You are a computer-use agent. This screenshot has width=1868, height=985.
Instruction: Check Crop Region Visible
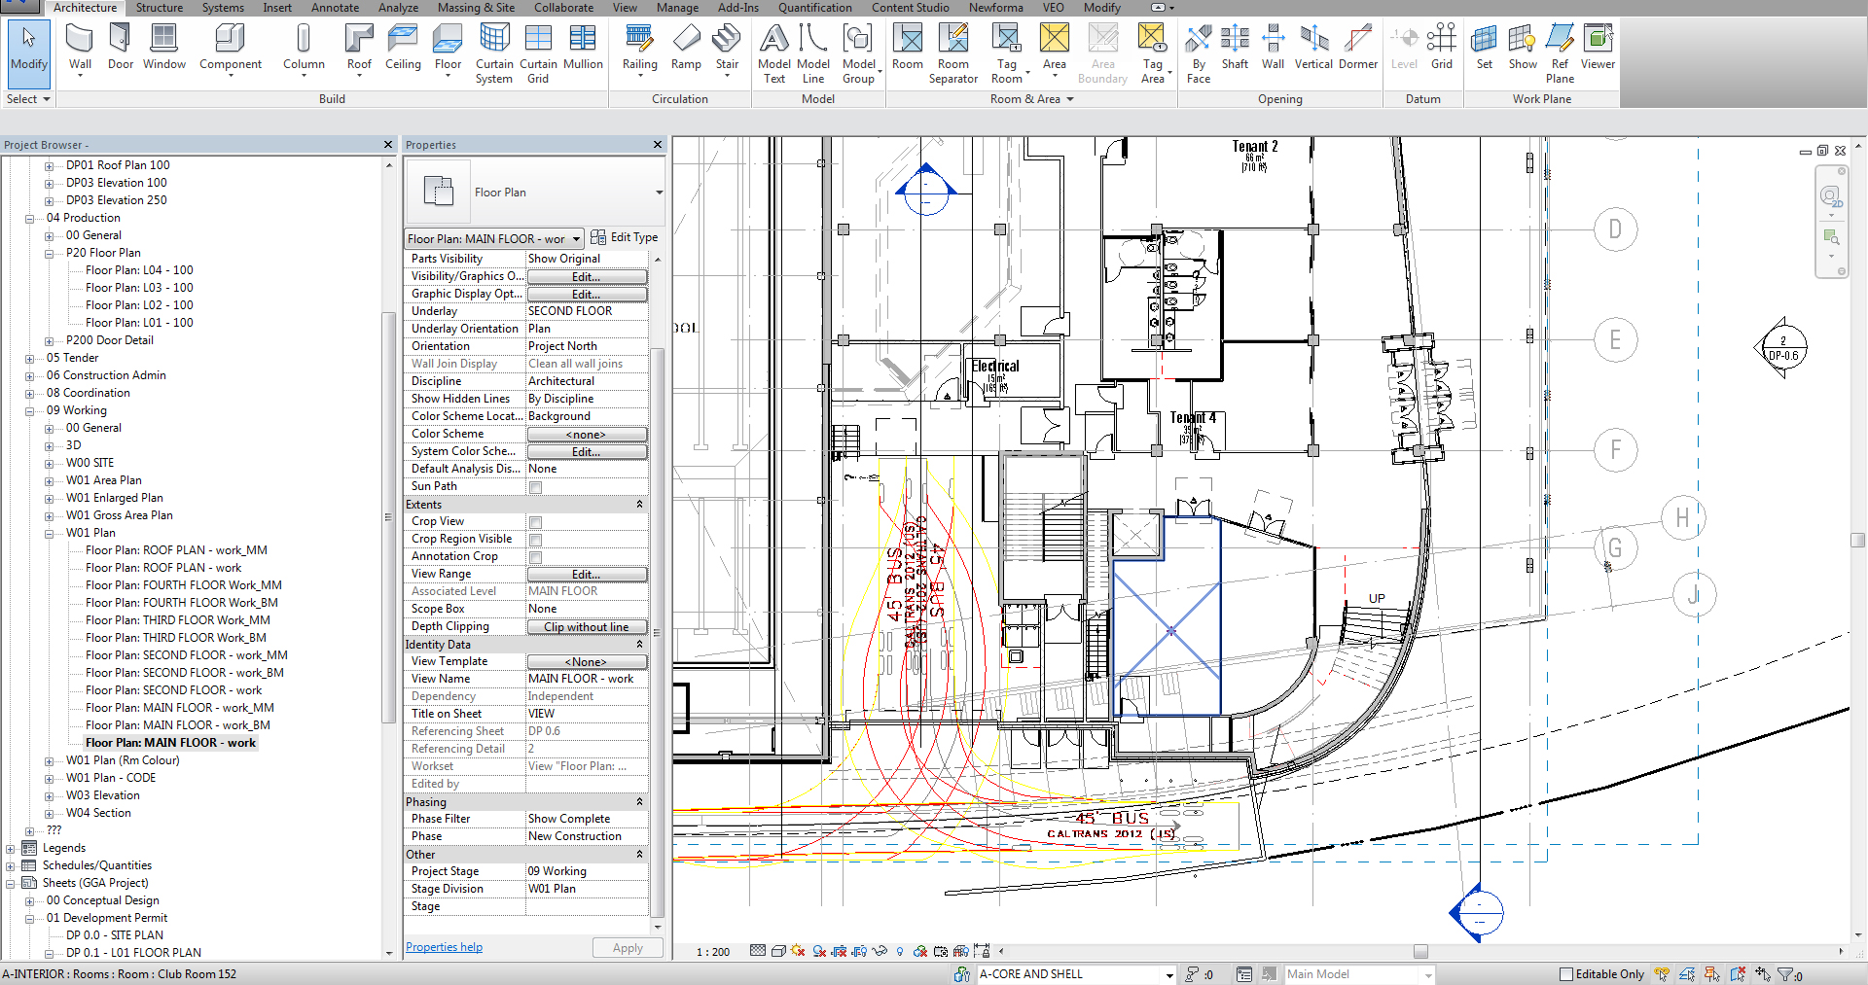(x=535, y=539)
